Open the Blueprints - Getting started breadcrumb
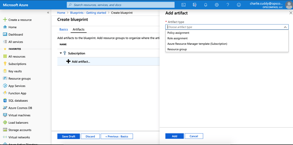 (x=88, y=13)
